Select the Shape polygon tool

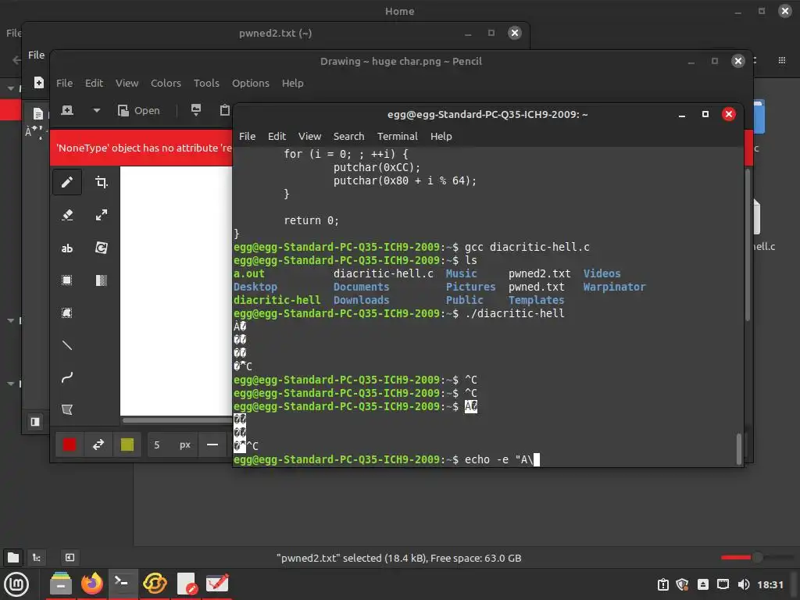coord(67,409)
